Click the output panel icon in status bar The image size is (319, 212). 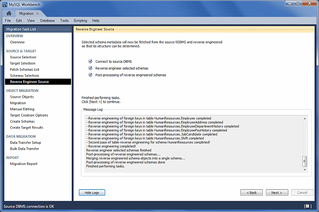307,206
